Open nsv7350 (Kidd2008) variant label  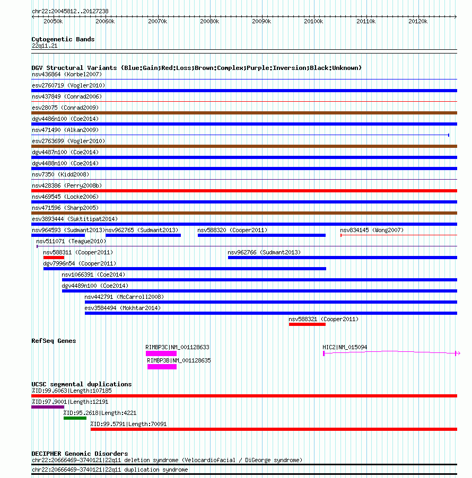click(x=60, y=174)
